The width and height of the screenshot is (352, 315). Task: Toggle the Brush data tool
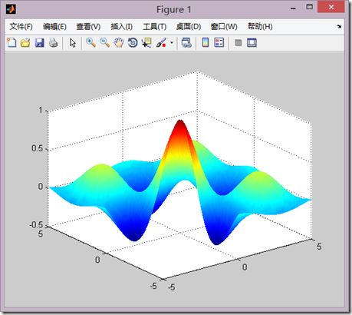(161, 42)
